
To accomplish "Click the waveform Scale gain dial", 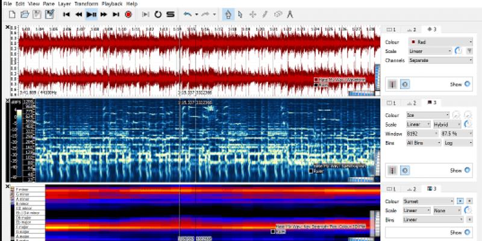I will (x=459, y=52).
